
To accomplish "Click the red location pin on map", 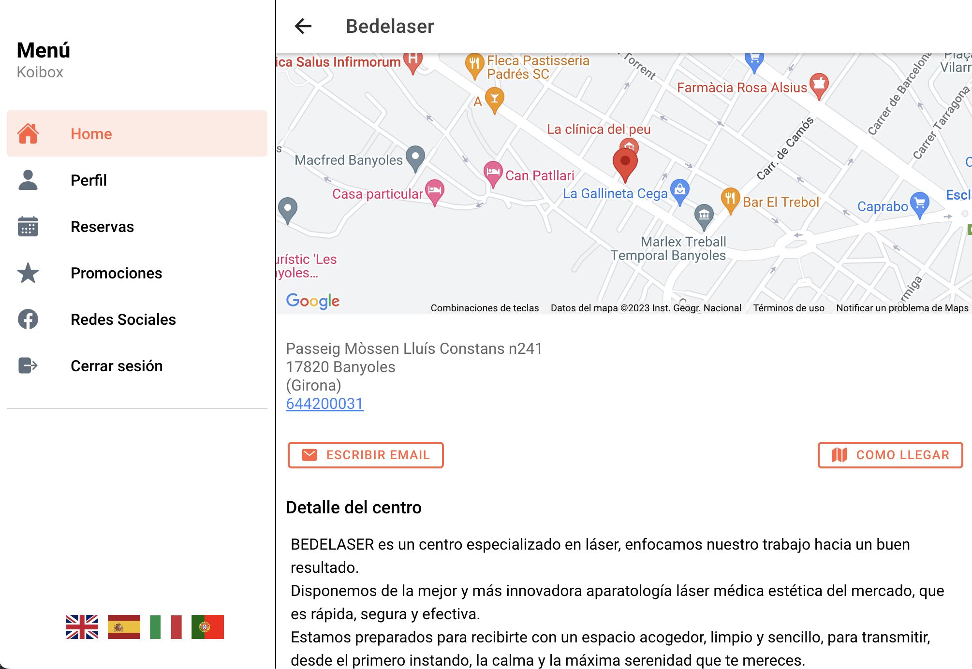I will pos(625,165).
